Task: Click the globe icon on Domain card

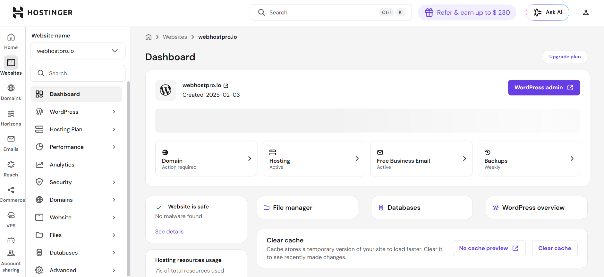Action: point(165,152)
